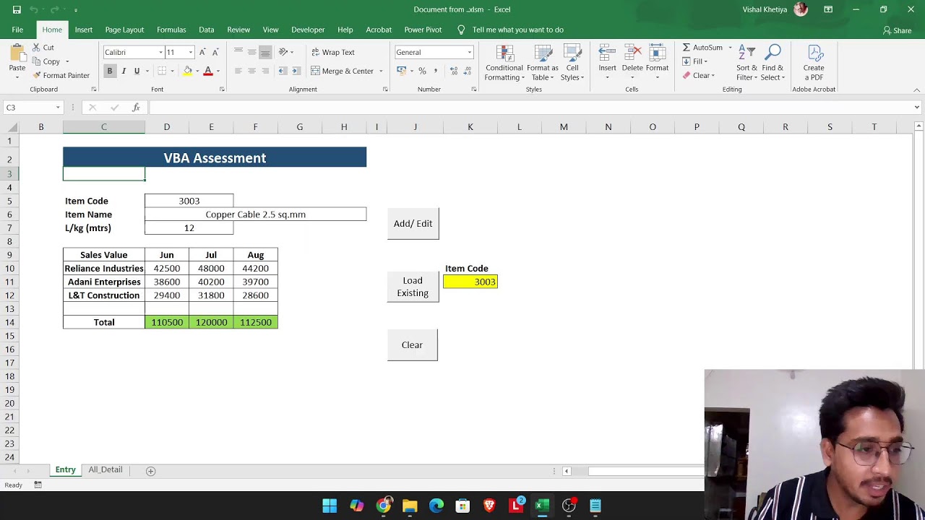Toggle Wrap Text
Screen dimensions: 925x520
(x=333, y=52)
